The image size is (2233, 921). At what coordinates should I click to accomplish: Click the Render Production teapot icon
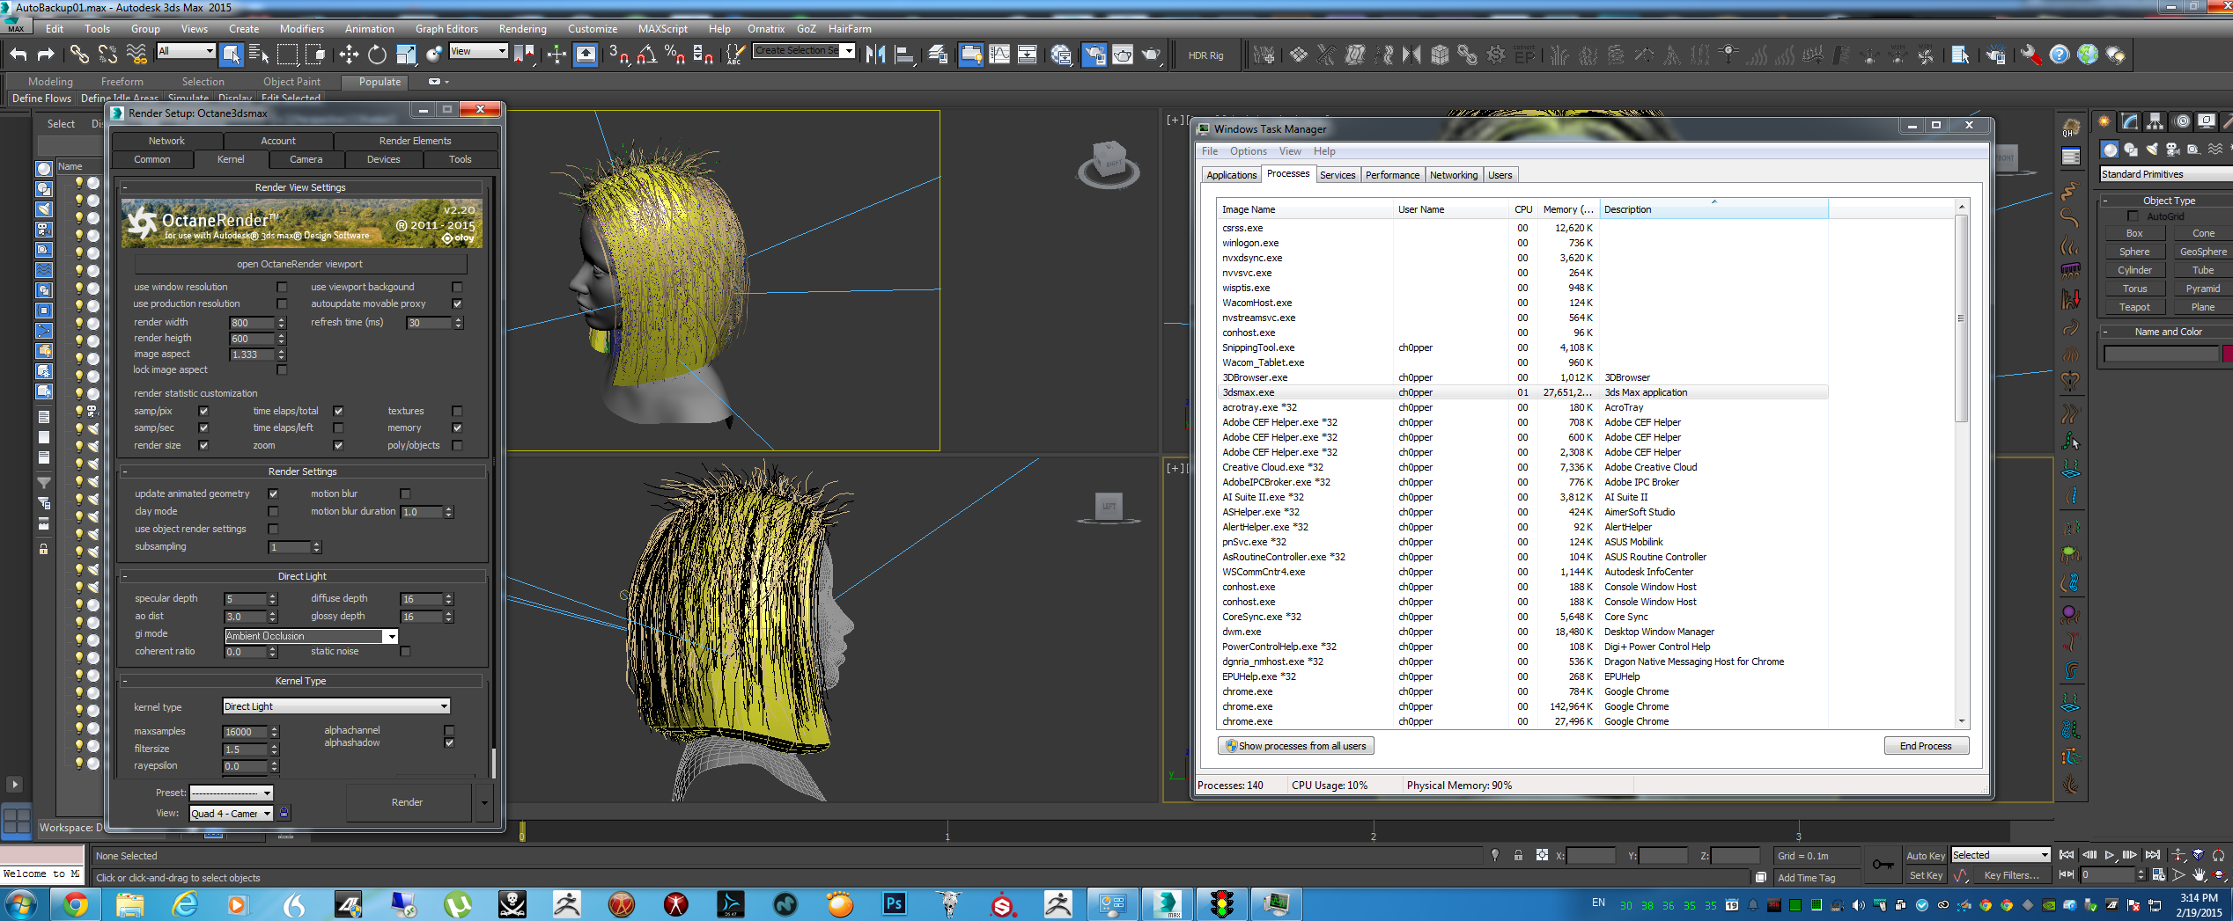1151,55
